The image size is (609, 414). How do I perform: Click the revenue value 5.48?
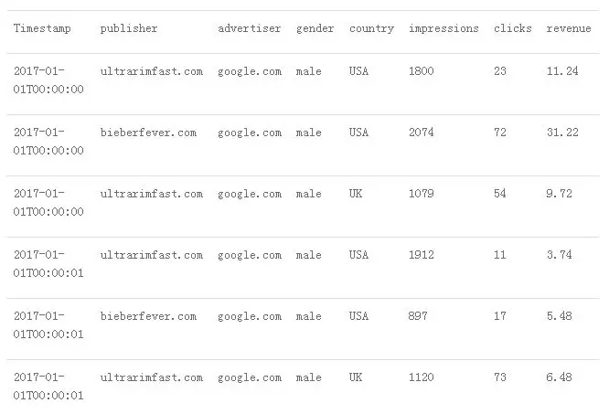(559, 316)
